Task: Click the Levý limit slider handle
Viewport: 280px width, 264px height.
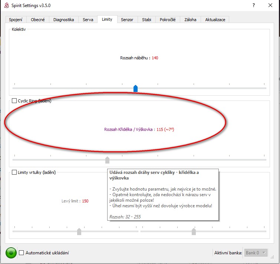Action: point(79,231)
